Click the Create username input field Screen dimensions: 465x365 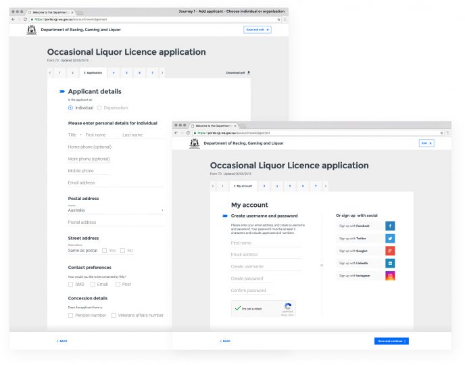(266, 267)
